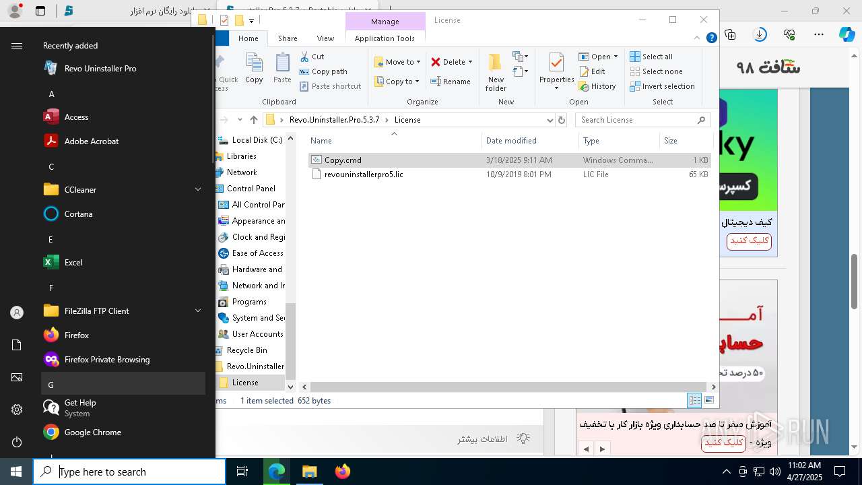Switch to the Share ribbon tab
Screen dimensions: 862x485
point(288,38)
